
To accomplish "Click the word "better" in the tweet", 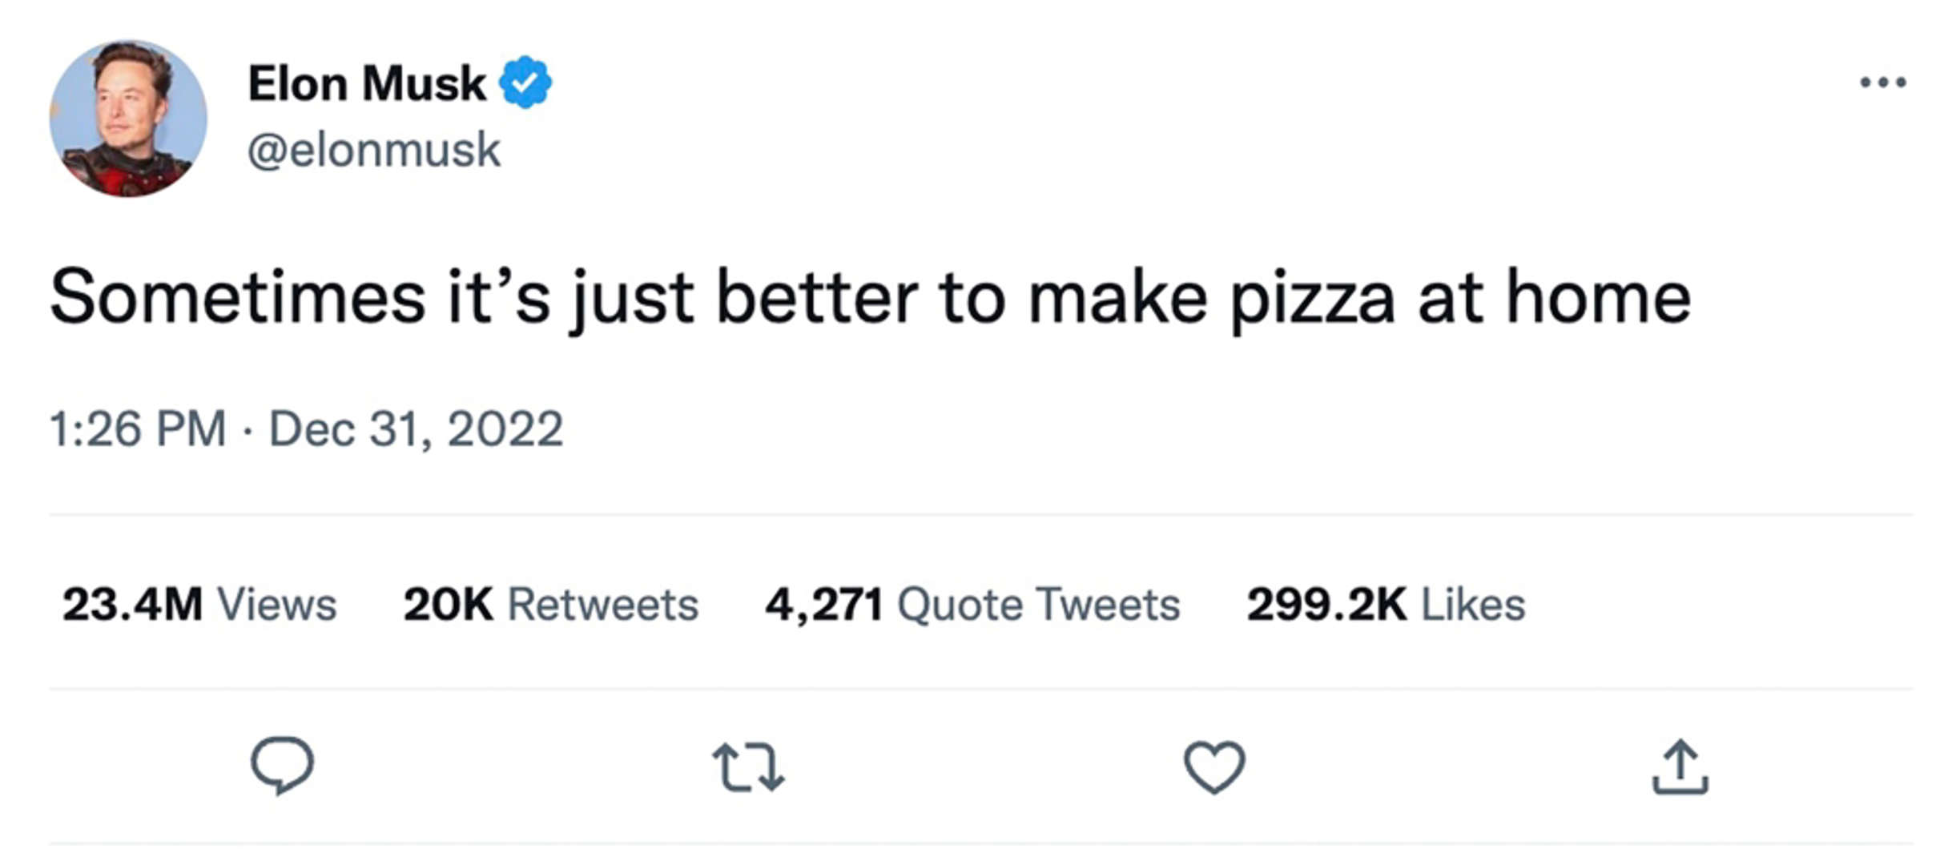I will pos(816,298).
